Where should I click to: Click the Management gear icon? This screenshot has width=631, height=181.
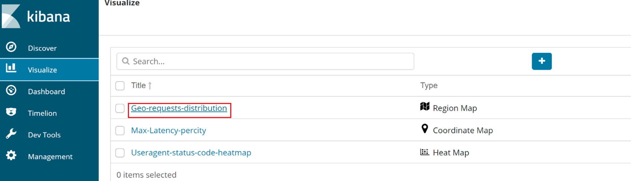tap(11, 155)
